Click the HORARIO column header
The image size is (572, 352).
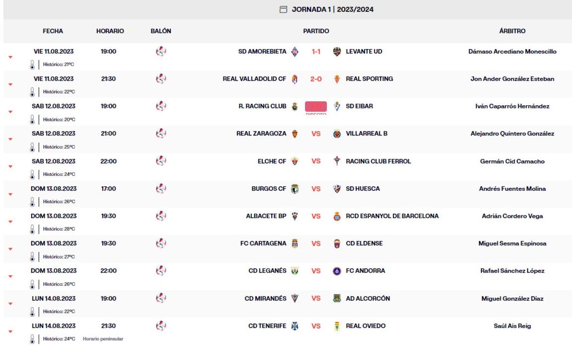[x=110, y=31]
